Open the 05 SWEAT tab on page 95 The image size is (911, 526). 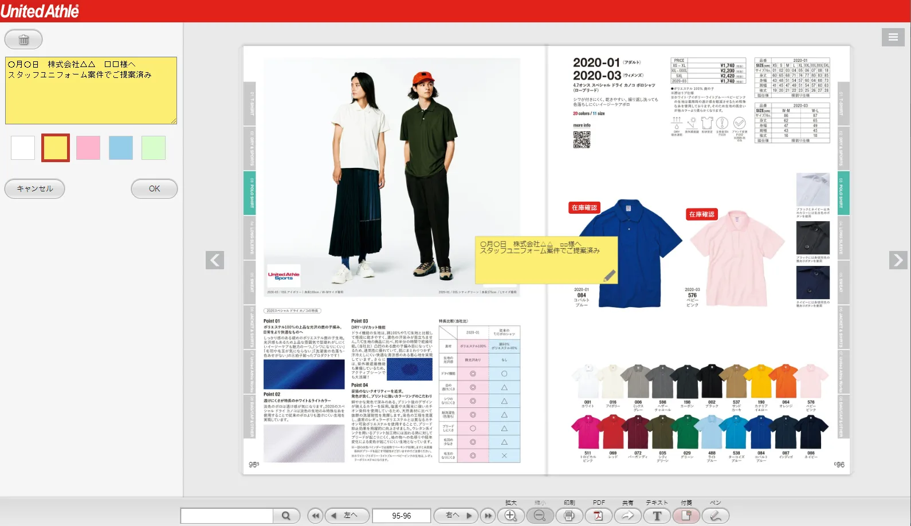(250, 282)
